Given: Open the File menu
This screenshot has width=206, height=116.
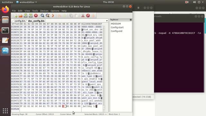Looking at the screenshot, I should [14, 11].
